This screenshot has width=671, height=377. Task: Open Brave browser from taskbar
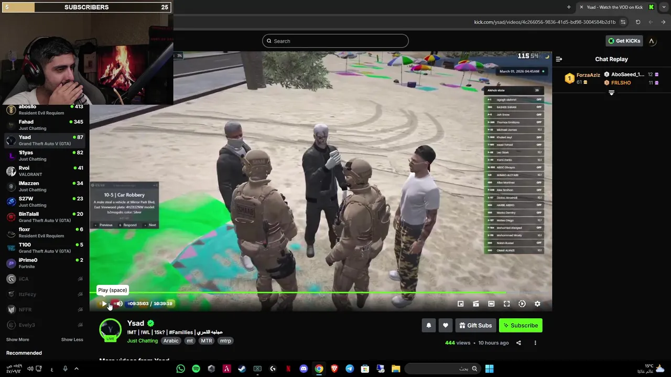click(334, 369)
